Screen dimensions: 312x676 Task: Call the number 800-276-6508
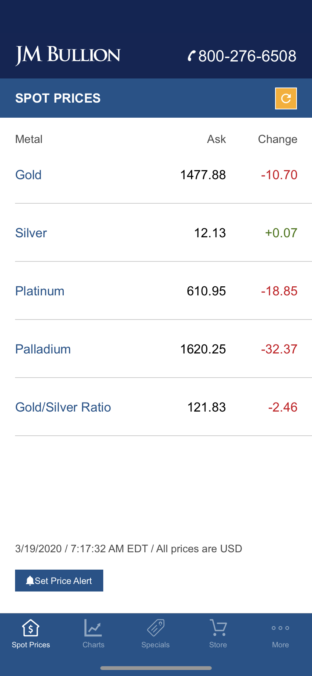(x=247, y=56)
